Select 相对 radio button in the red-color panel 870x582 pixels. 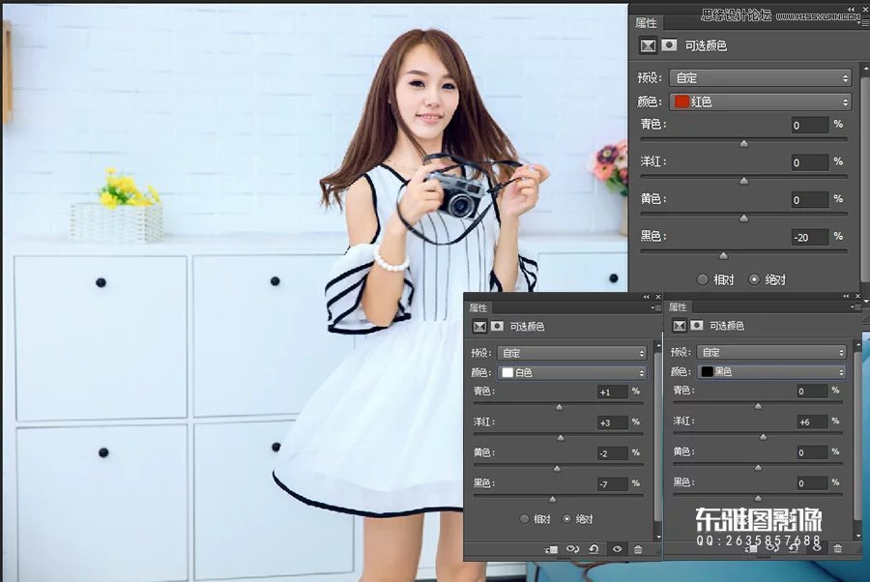[x=703, y=279]
